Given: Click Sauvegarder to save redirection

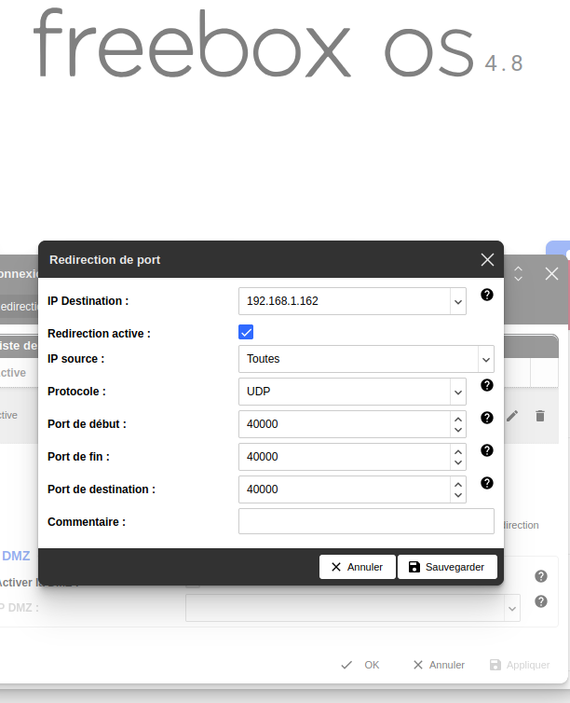Looking at the screenshot, I should (x=447, y=567).
